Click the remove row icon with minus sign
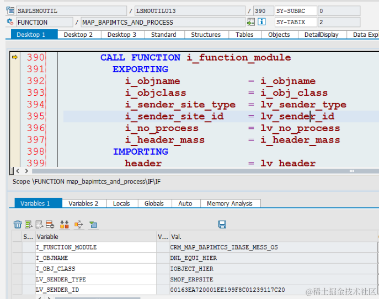 coord(50,225)
